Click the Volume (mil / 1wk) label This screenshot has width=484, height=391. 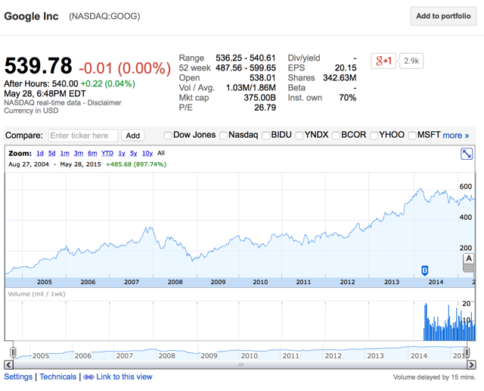tap(36, 294)
